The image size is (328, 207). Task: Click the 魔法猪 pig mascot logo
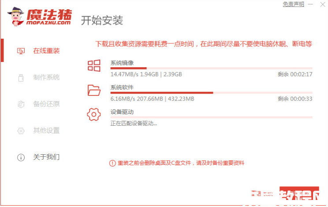click(16, 17)
